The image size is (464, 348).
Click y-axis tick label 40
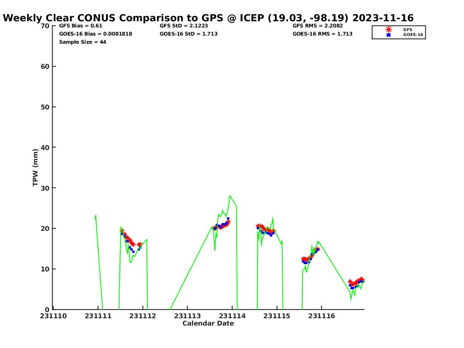pyautogui.click(x=45, y=148)
